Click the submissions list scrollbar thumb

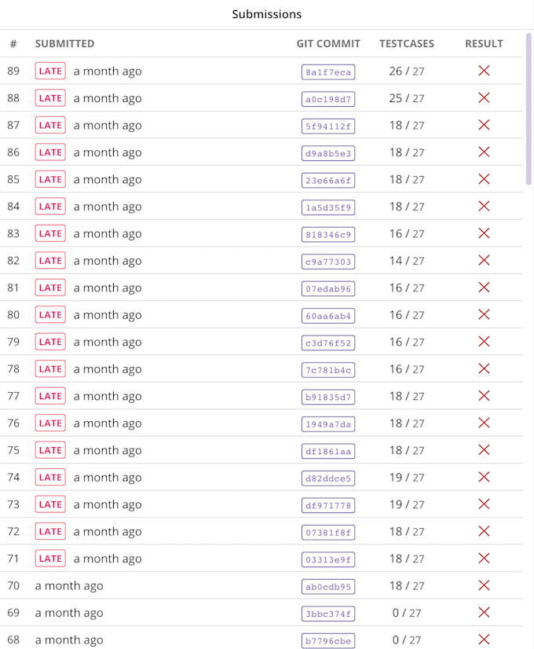[x=529, y=108]
